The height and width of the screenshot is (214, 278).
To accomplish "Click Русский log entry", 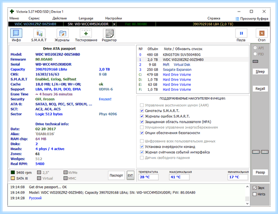I will click(35, 198).
